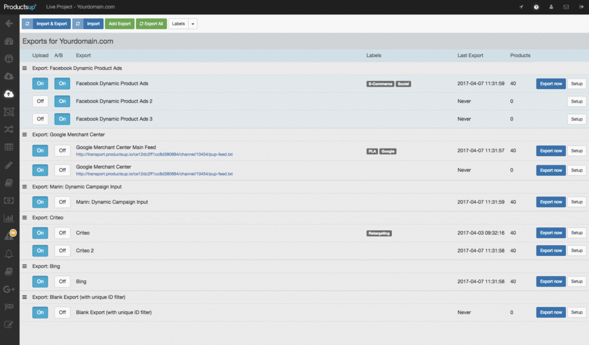Toggle Upload switch on the Criteo 2 row

(40, 250)
